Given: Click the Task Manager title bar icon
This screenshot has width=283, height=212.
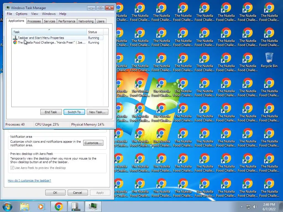Looking at the screenshot, I should (7, 8).
